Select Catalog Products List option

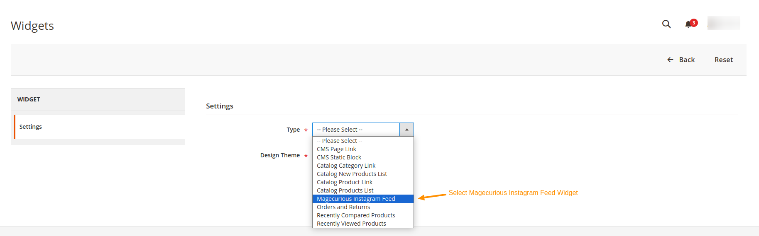click(363, 190)
